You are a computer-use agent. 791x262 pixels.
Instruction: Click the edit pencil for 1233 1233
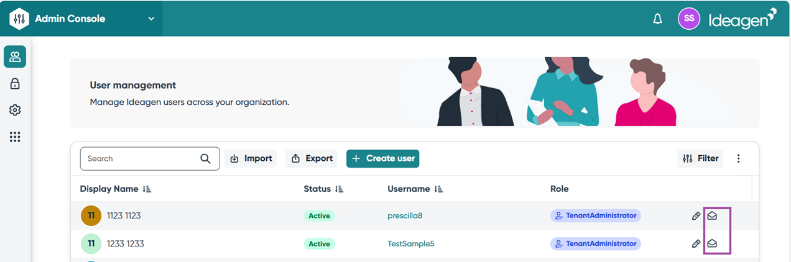coord(696,244)
